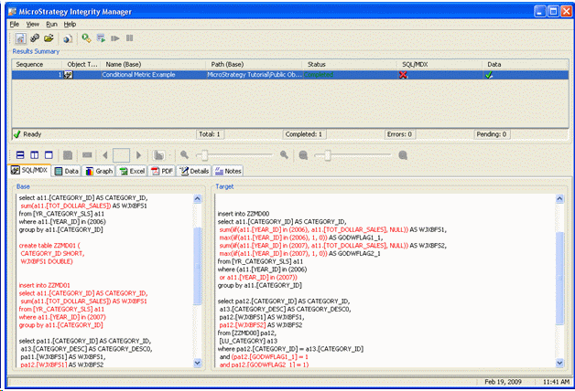Go to previous page arrow
Screen dimensions: 575x391
(105, 155)
